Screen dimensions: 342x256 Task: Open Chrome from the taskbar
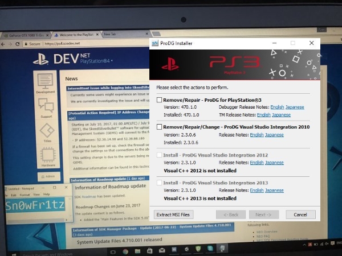(125, 252)
